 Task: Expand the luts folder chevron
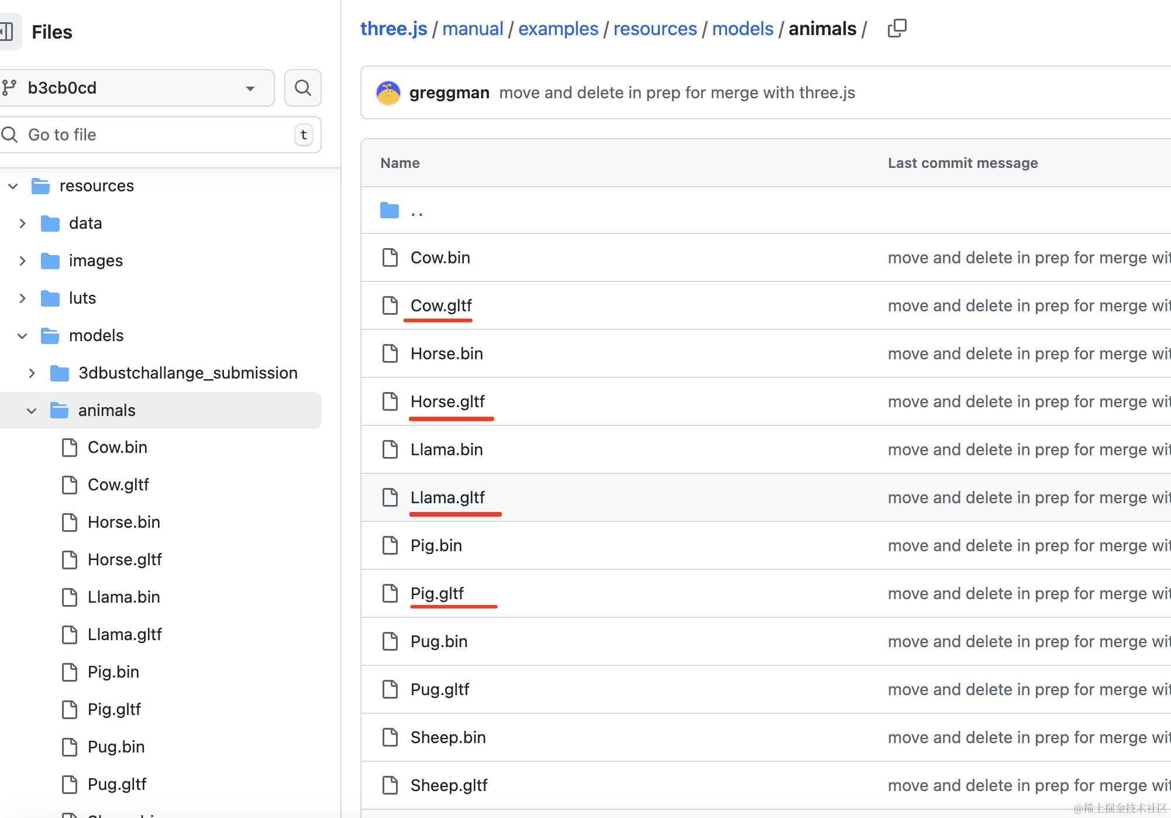(22, 298)
